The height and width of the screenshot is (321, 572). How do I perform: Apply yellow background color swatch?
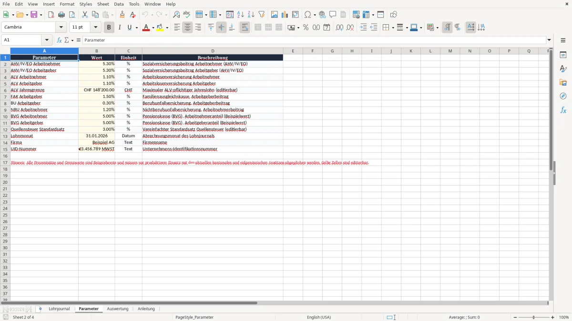(160, 28)
